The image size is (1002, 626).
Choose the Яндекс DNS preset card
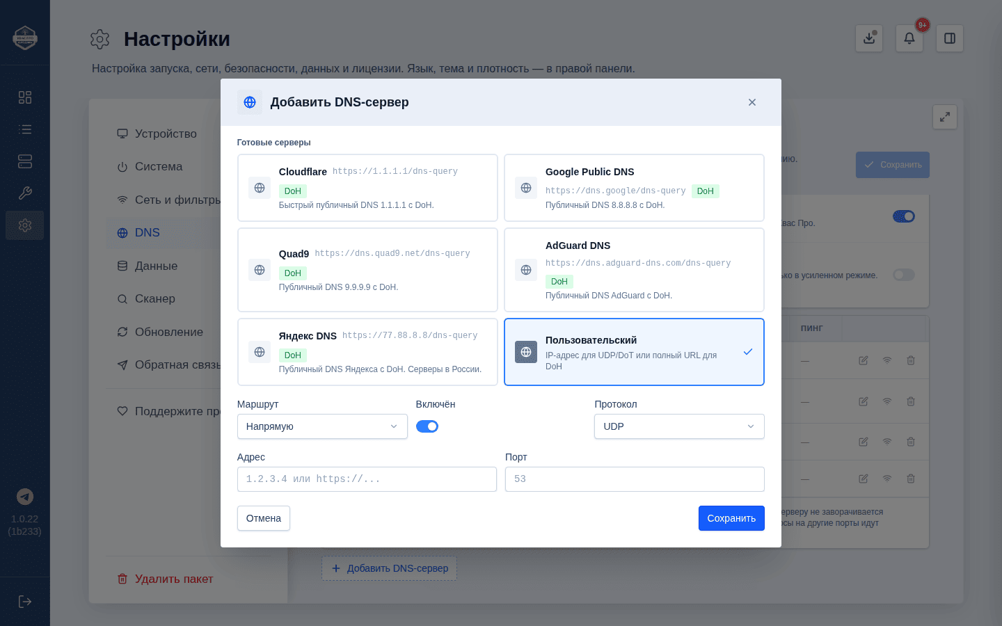click(367, 352)
